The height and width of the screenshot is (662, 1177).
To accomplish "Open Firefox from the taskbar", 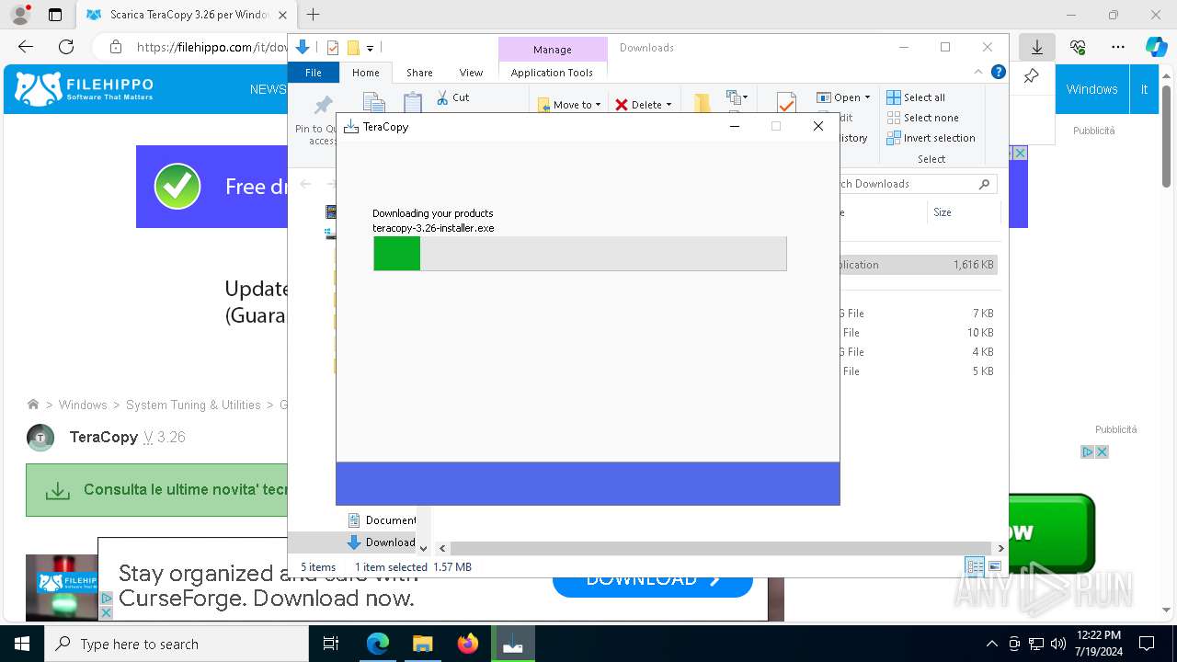I will click(x=468, y=644).
